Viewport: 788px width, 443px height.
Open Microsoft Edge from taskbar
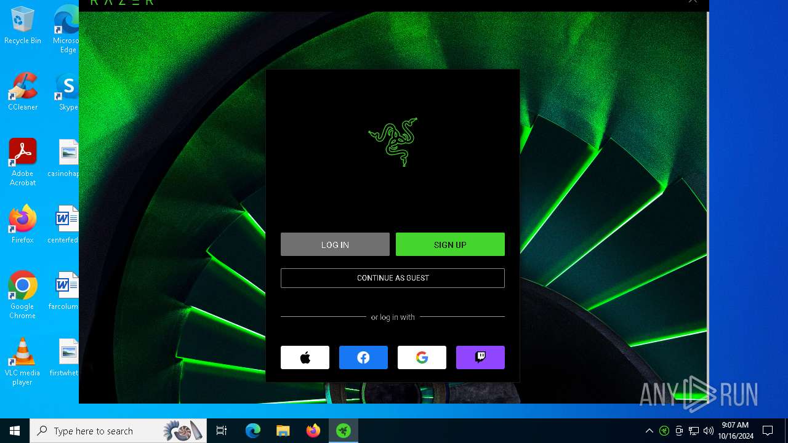pyautogui.click(x=253, y=431)
